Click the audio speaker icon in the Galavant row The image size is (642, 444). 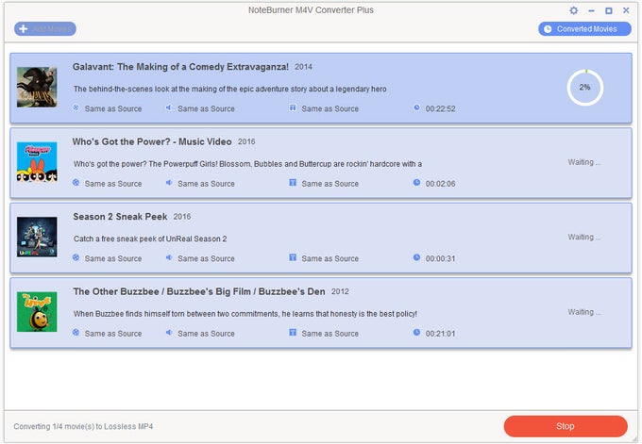tap(168, 107)
